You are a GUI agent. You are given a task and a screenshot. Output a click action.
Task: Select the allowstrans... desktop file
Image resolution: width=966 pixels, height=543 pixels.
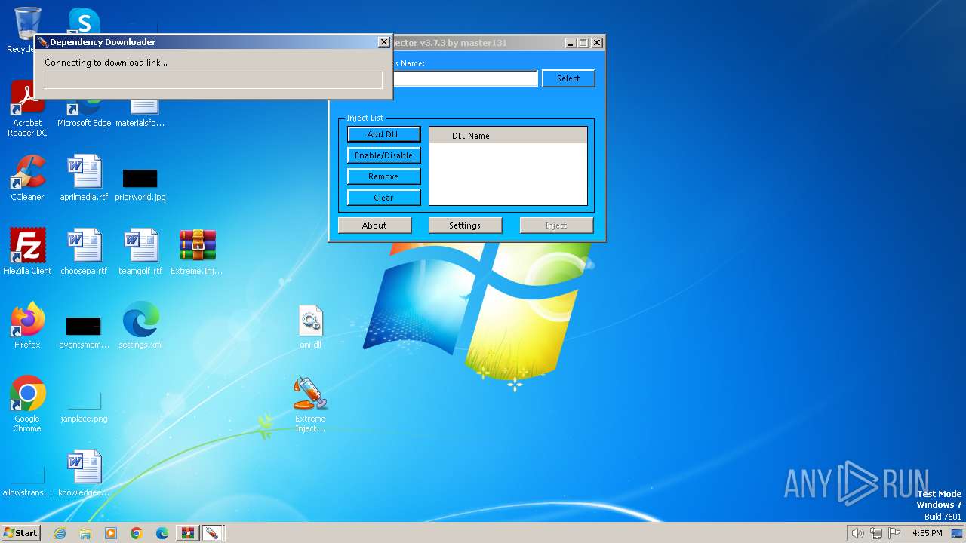coord(27,483)
